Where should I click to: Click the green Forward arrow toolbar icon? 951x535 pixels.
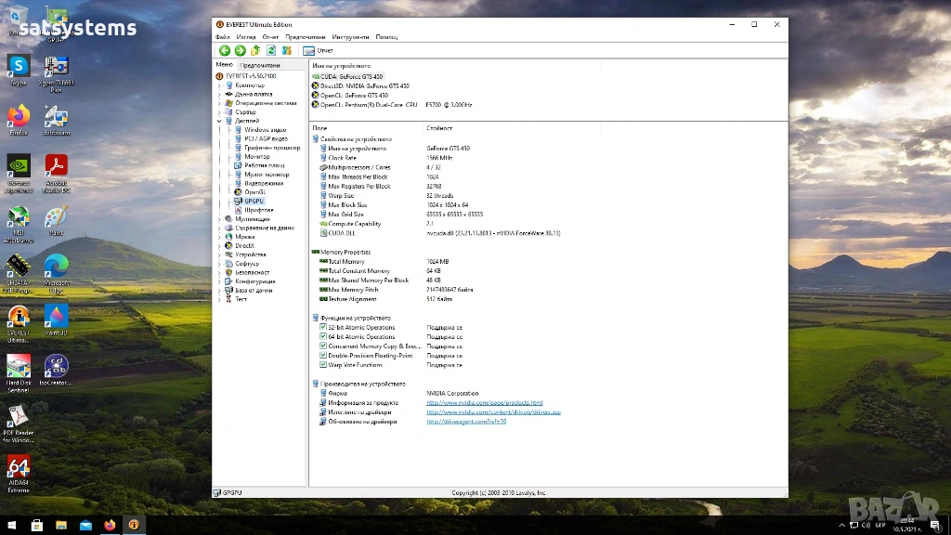(x=240, y=50)
